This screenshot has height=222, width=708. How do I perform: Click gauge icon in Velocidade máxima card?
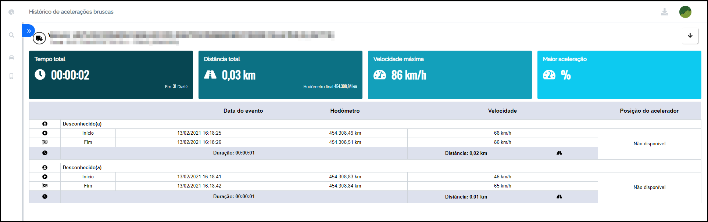pyautogui.click(x=380, y=75)
